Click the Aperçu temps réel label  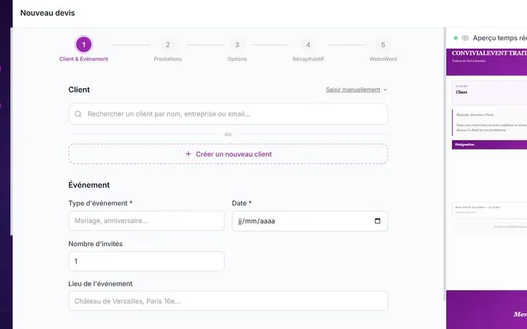tap(500, 38)
